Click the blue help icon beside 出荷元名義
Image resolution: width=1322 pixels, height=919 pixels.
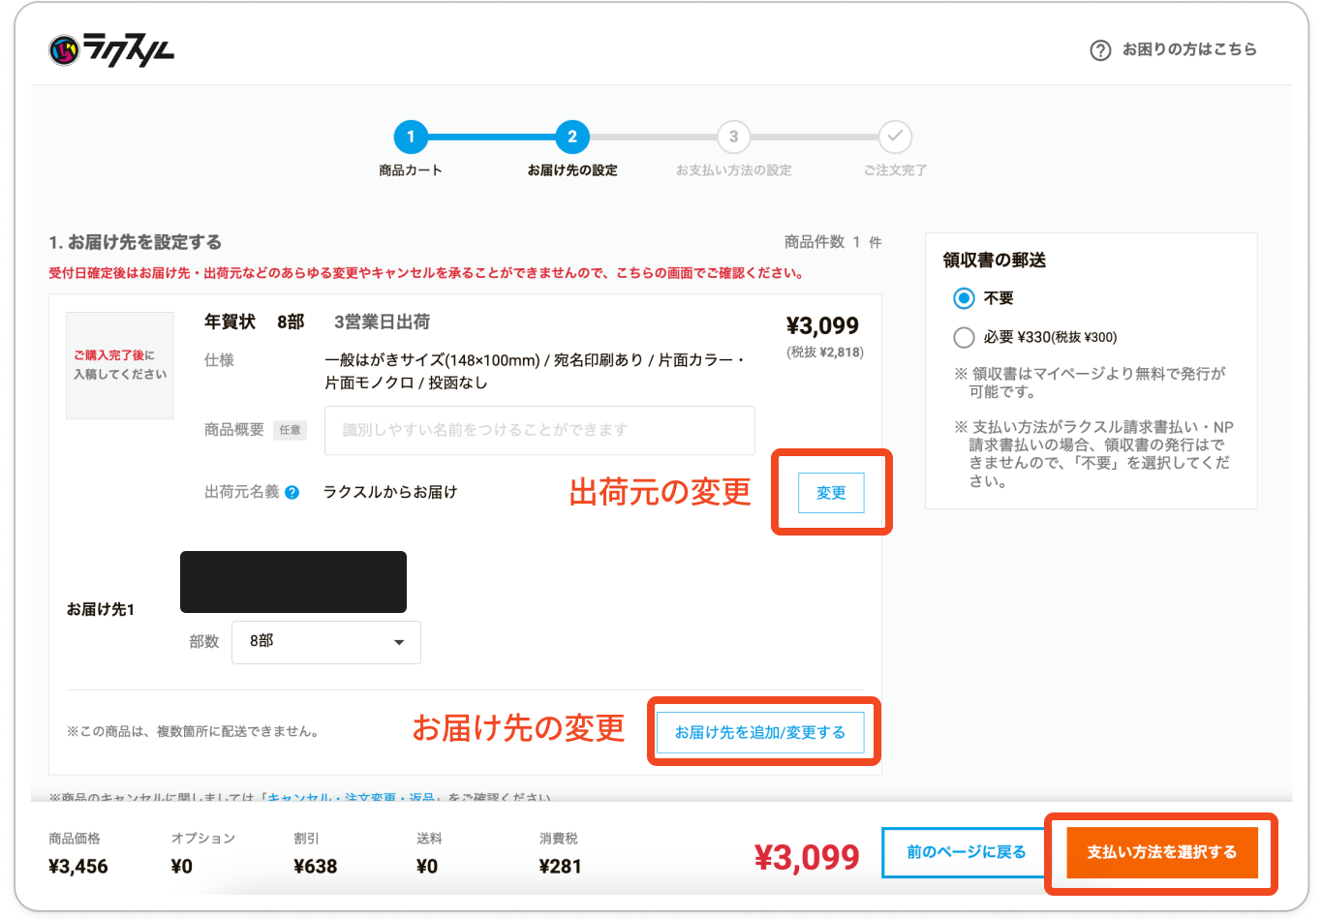click(292, 493)
